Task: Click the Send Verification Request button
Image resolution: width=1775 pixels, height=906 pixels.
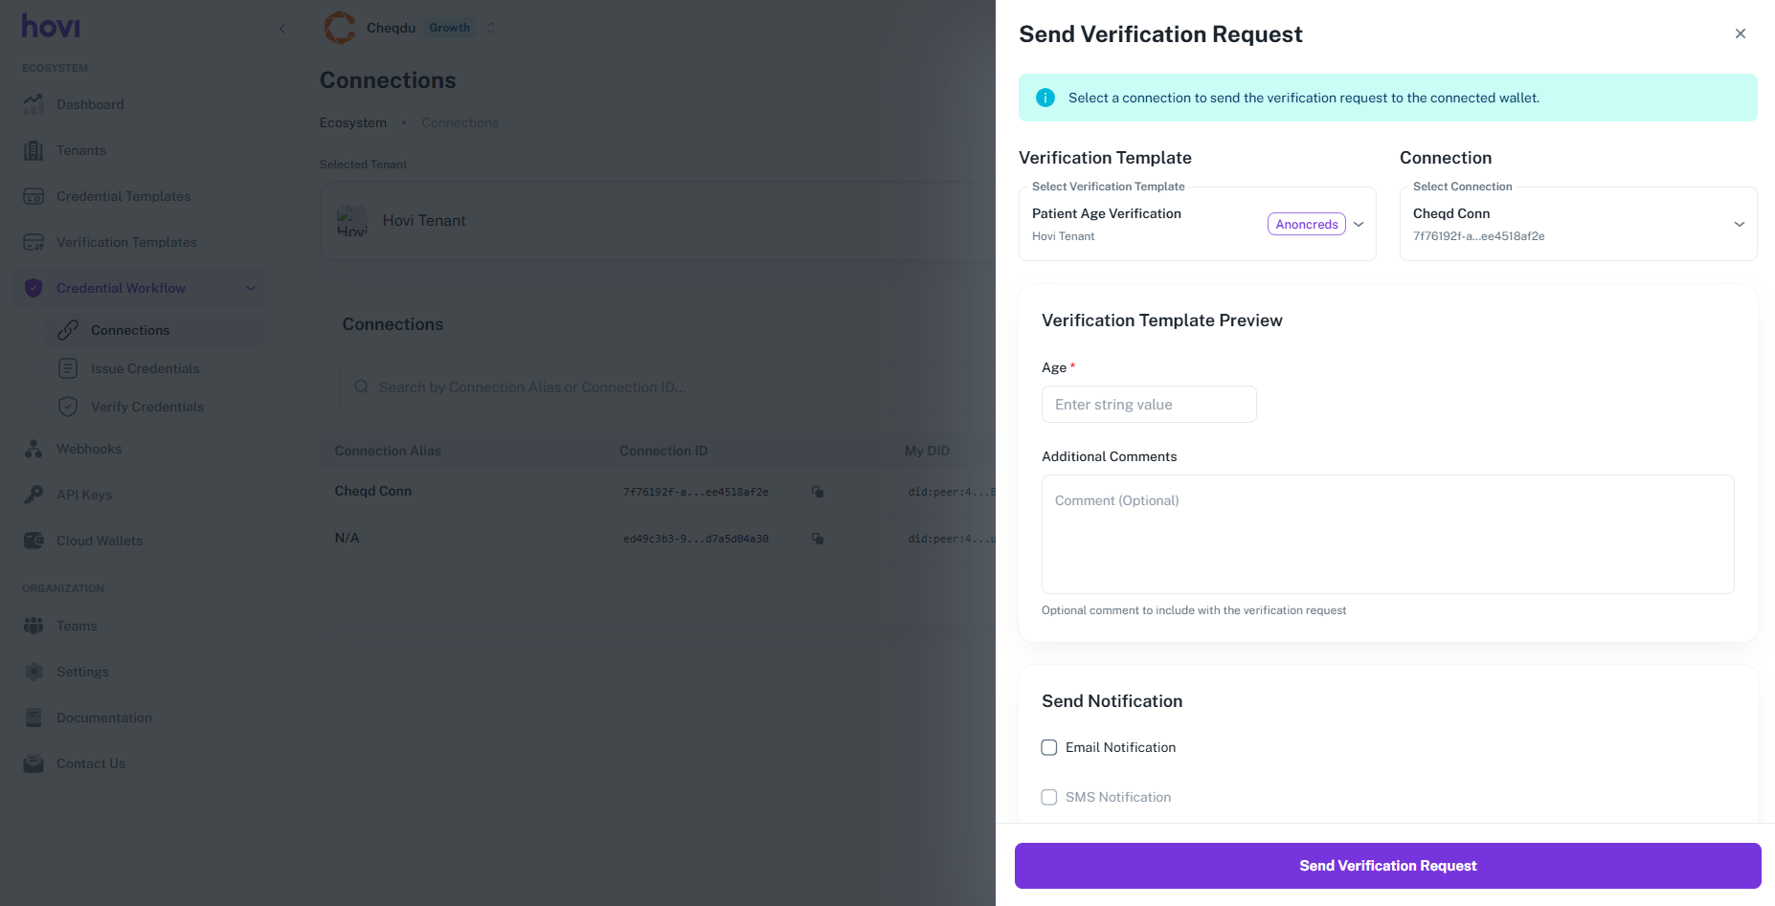Action: tap(1387, 866)
